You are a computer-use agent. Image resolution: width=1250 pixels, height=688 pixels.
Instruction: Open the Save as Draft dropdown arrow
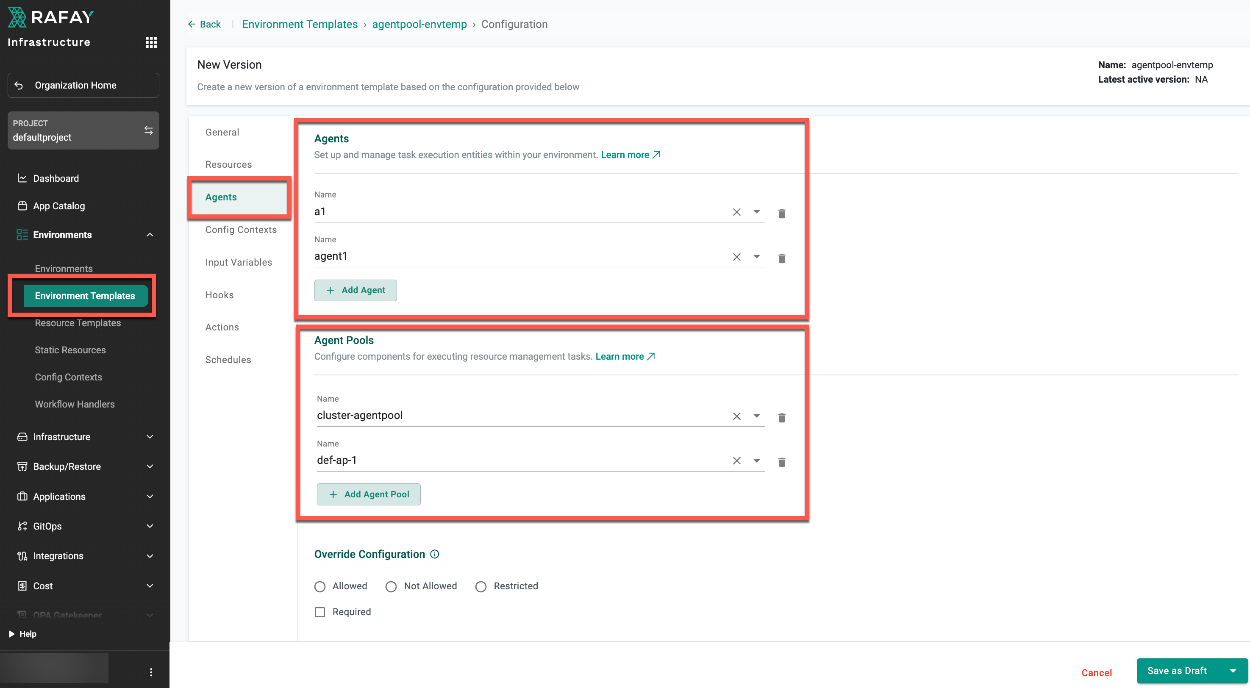pos(1233,671)
